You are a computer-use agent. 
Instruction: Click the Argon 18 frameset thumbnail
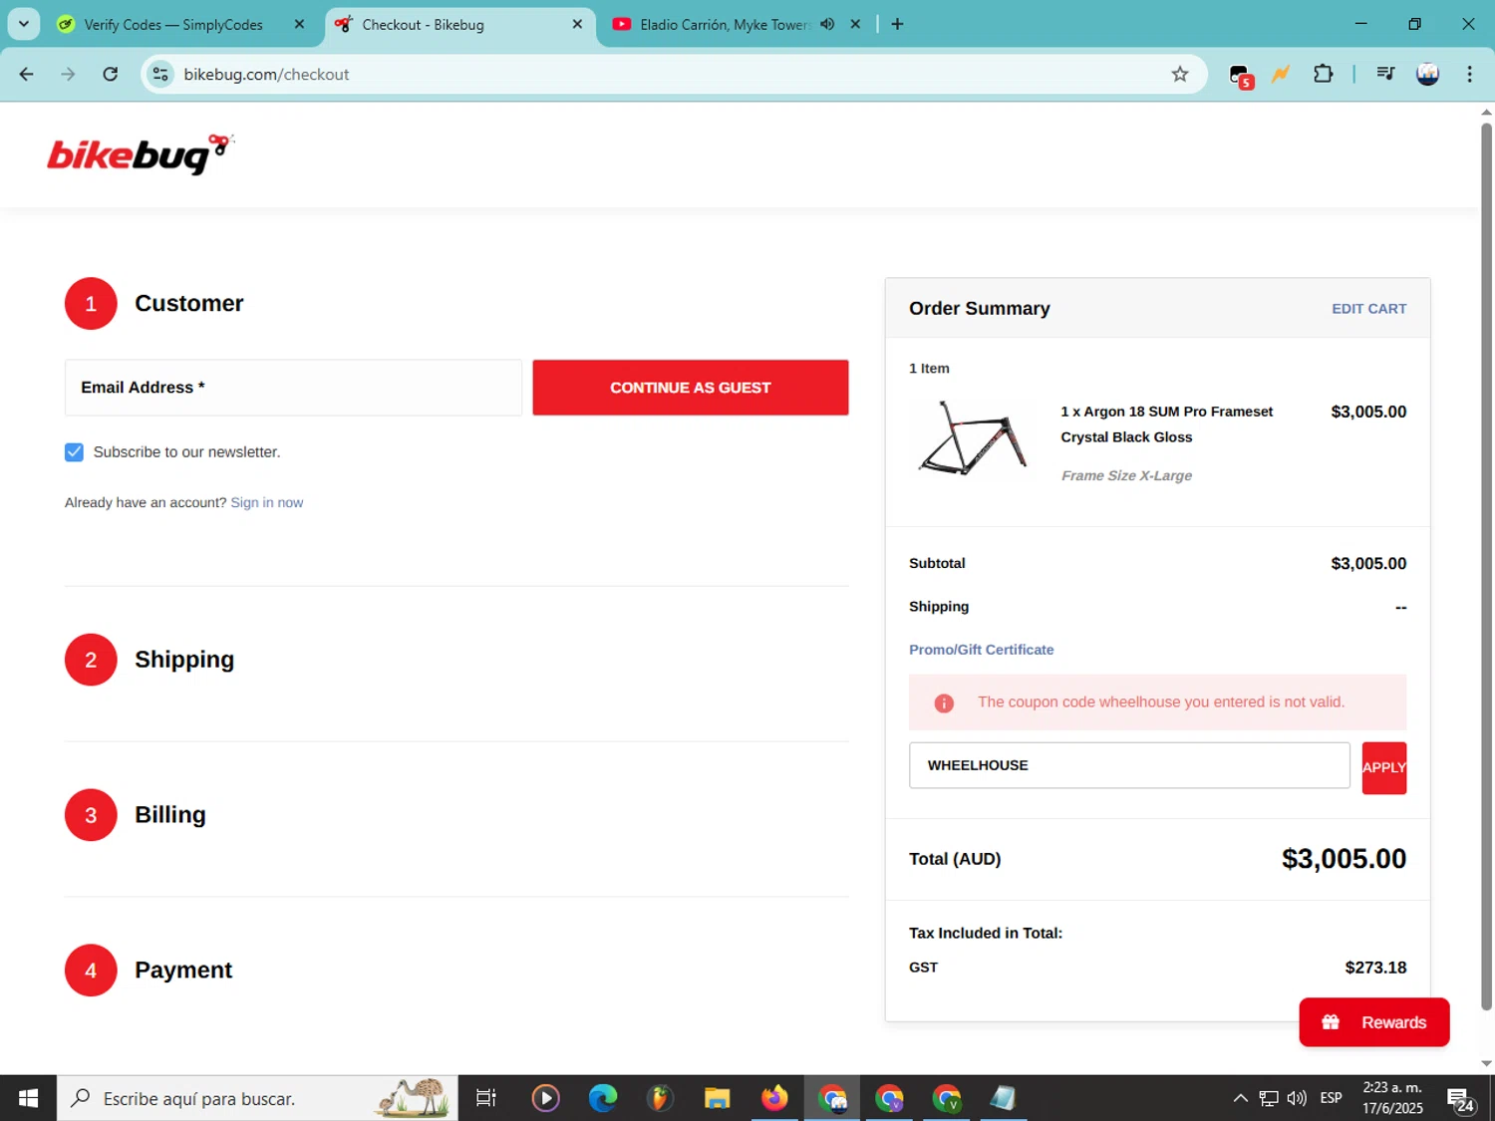[973, 438]
